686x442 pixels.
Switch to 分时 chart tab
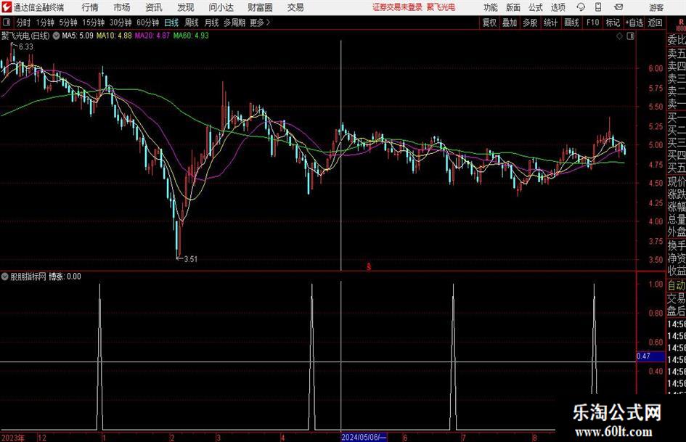pyautogui.click(x=24, y=22)
